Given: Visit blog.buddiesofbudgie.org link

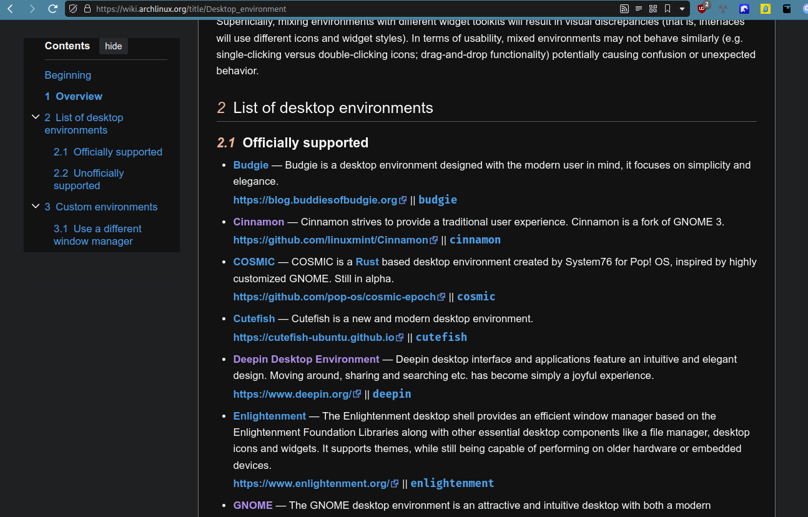Looking at the screenshot, I should pyautogui.click(x=315, y=200).
